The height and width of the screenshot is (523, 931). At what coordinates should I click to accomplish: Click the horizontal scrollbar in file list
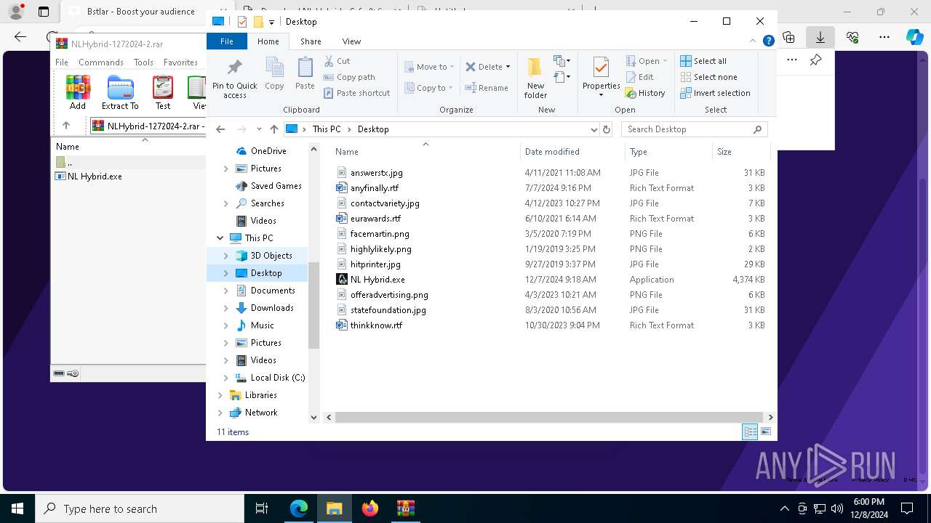tap(550, 418)
